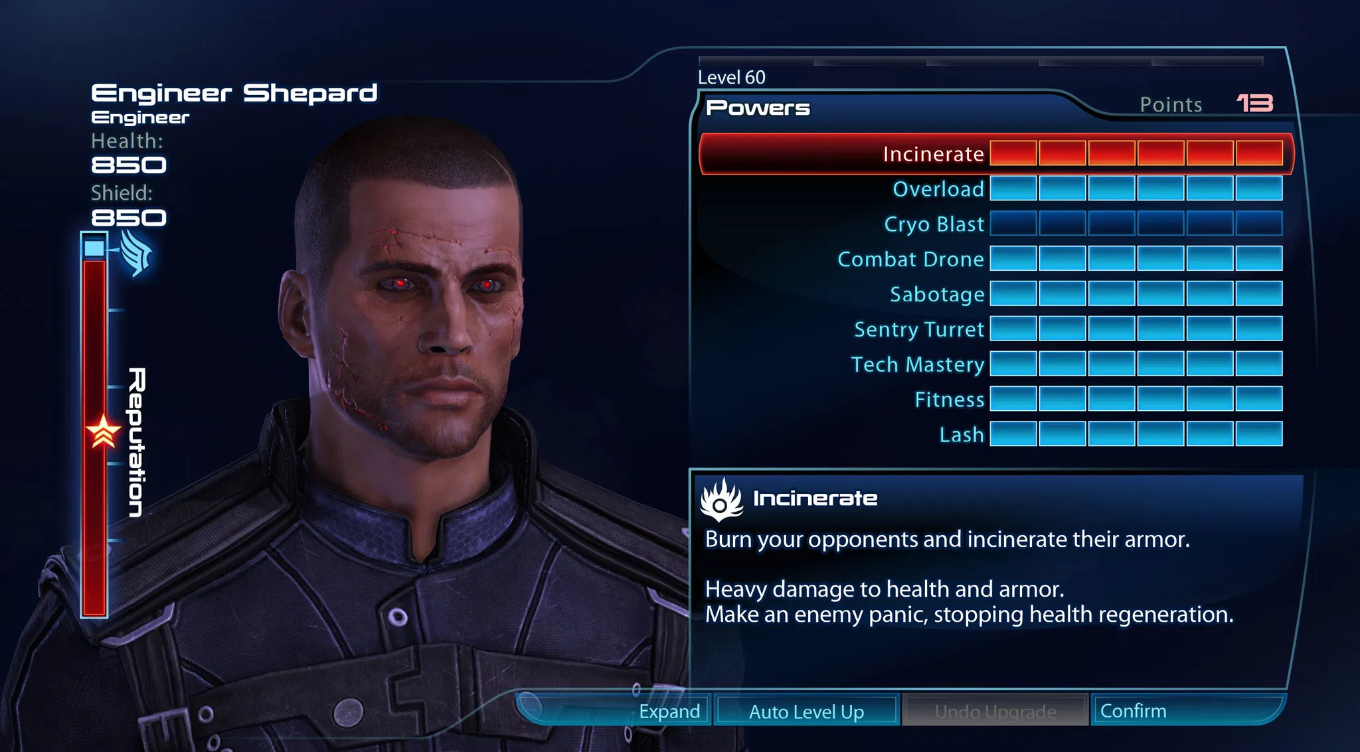This screenshot has width=1360, height=752.
Task: Click the Paragon wing icon on reputation bar
Action: [x=137, y=253]
